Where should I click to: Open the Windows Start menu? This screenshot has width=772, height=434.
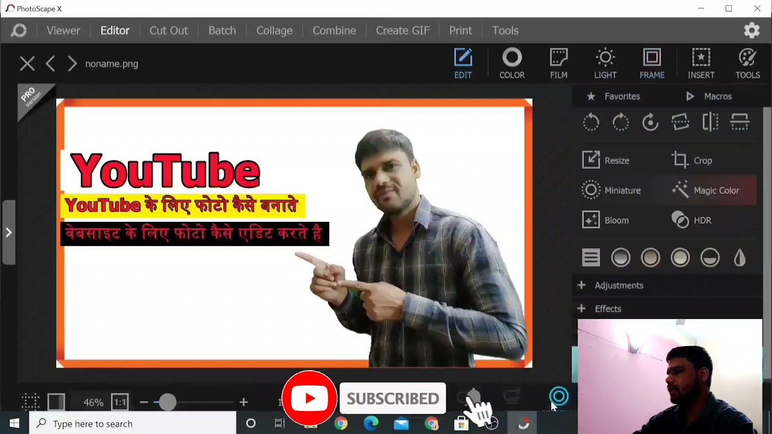click(14, 424)
